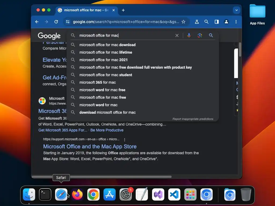
Task: Open Chrome three-dot menu
Action: 236,22
